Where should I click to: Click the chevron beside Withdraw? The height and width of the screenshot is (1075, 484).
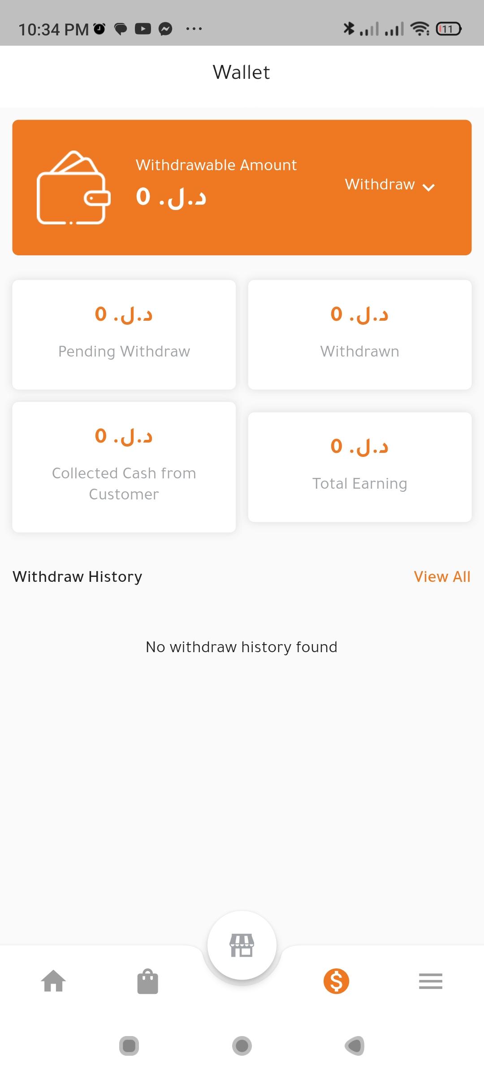(x=429, y=187)
